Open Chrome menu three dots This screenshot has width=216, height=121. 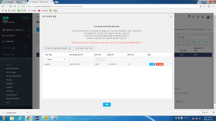[x=213, y=6]
